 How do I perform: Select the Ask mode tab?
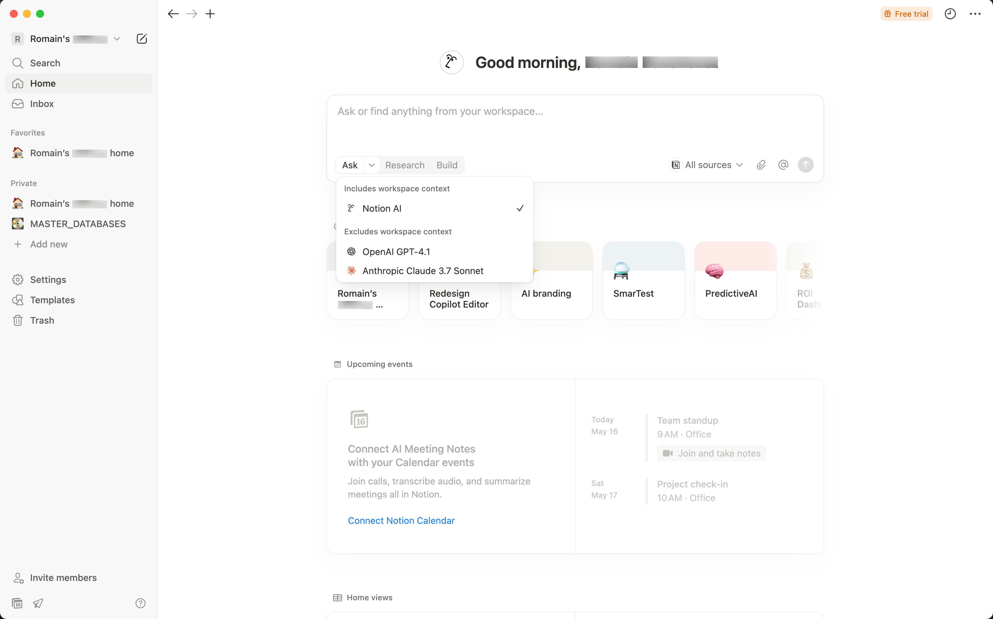click(350, 165)
